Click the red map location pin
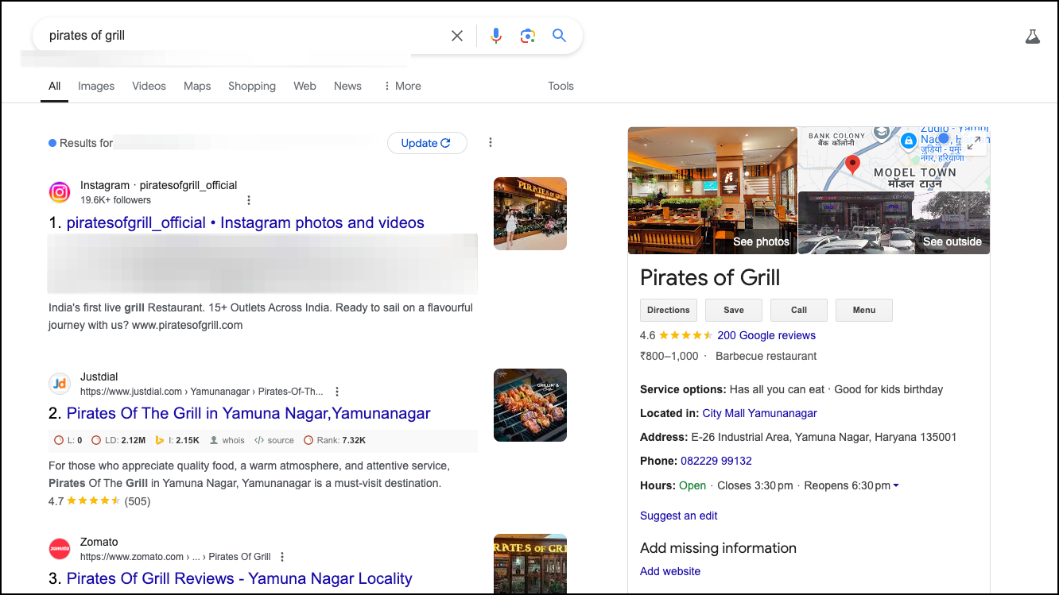 click(852, 165)
